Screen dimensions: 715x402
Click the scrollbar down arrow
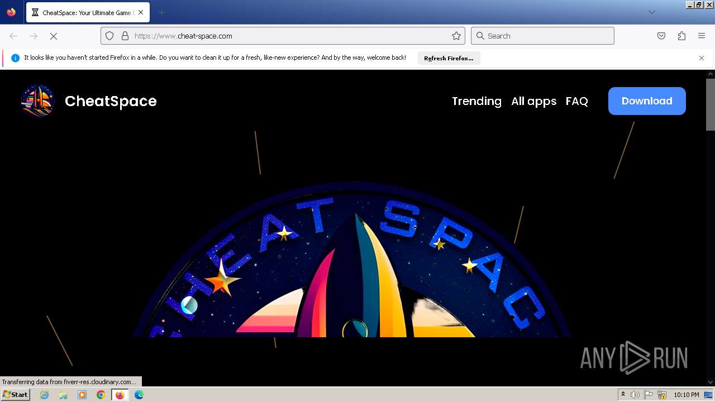click(711, 382)
